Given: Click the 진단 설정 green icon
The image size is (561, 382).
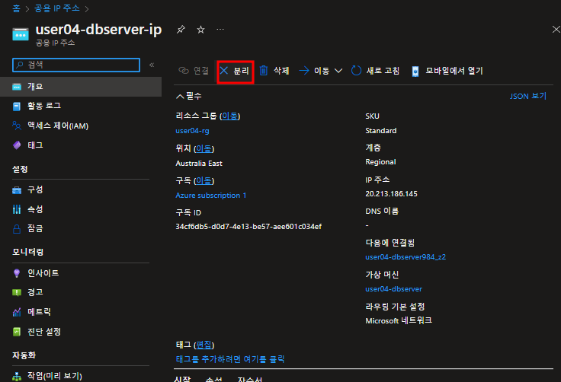Looking at the screenshot, I should click(17, 332).
